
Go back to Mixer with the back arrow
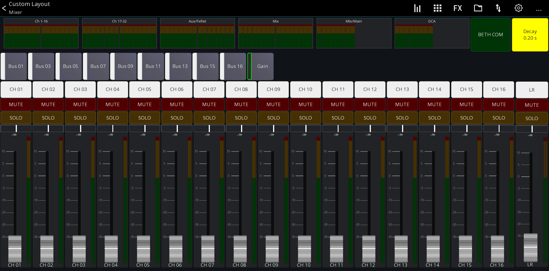click(x=4, y=8)
